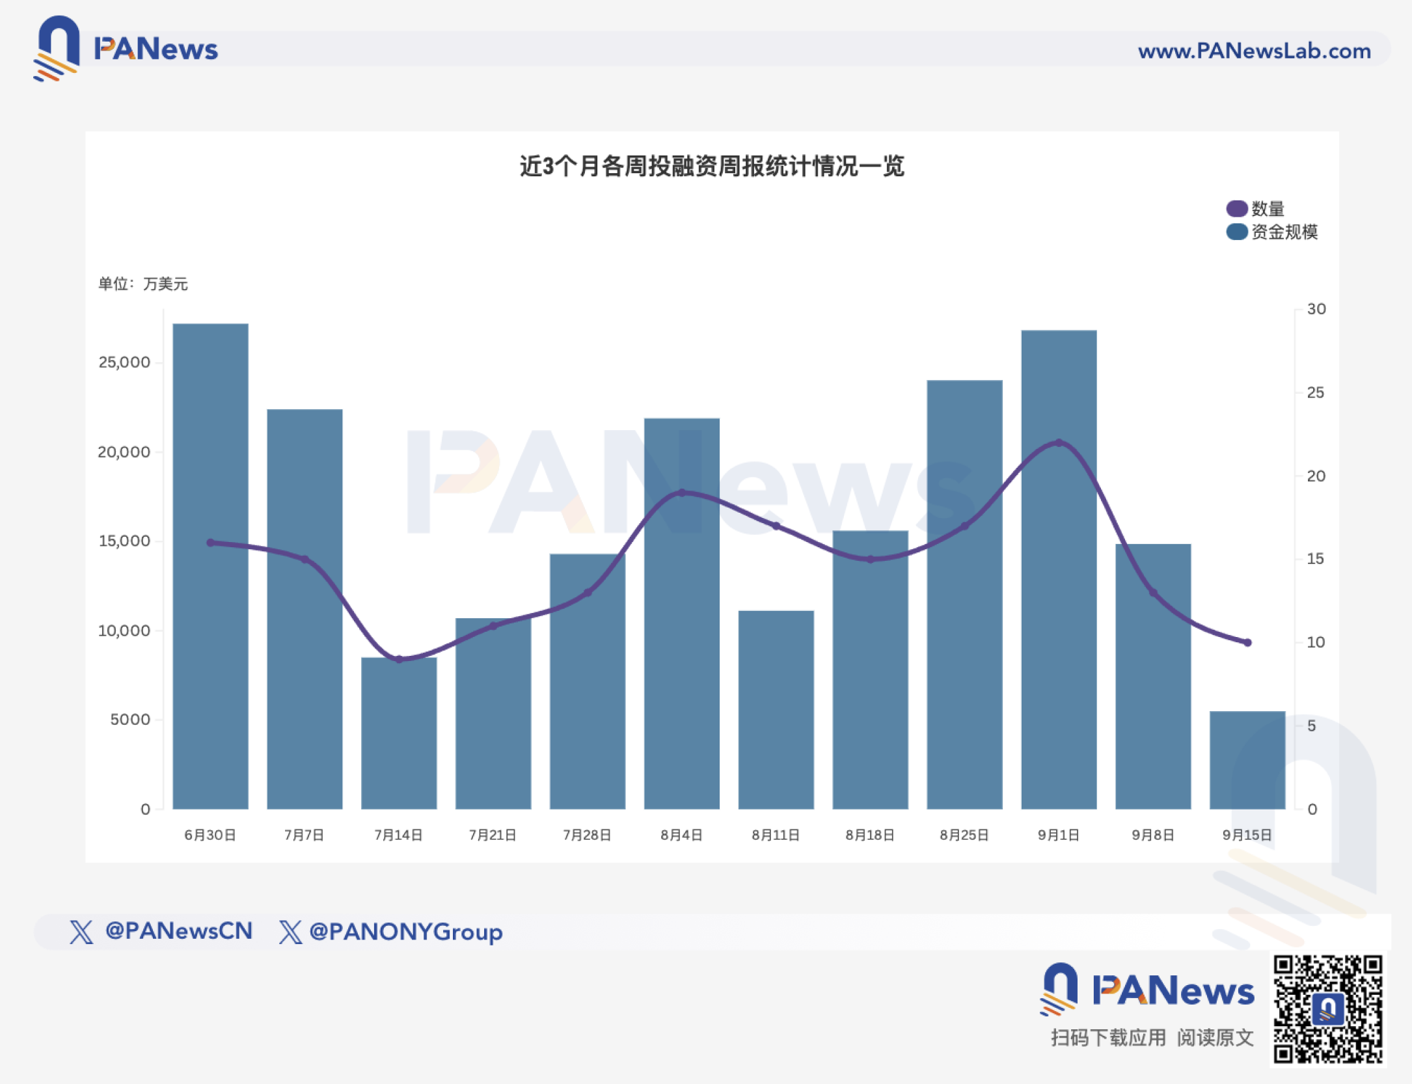Click the 资金规模 legend label text

click(x=1284, y=232)
